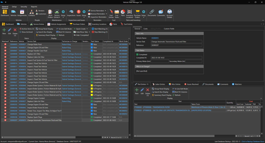The width and height of the screenshot is (265, 143).
Task: Open Inventory Locations in the ribbon
Action: 130,14
